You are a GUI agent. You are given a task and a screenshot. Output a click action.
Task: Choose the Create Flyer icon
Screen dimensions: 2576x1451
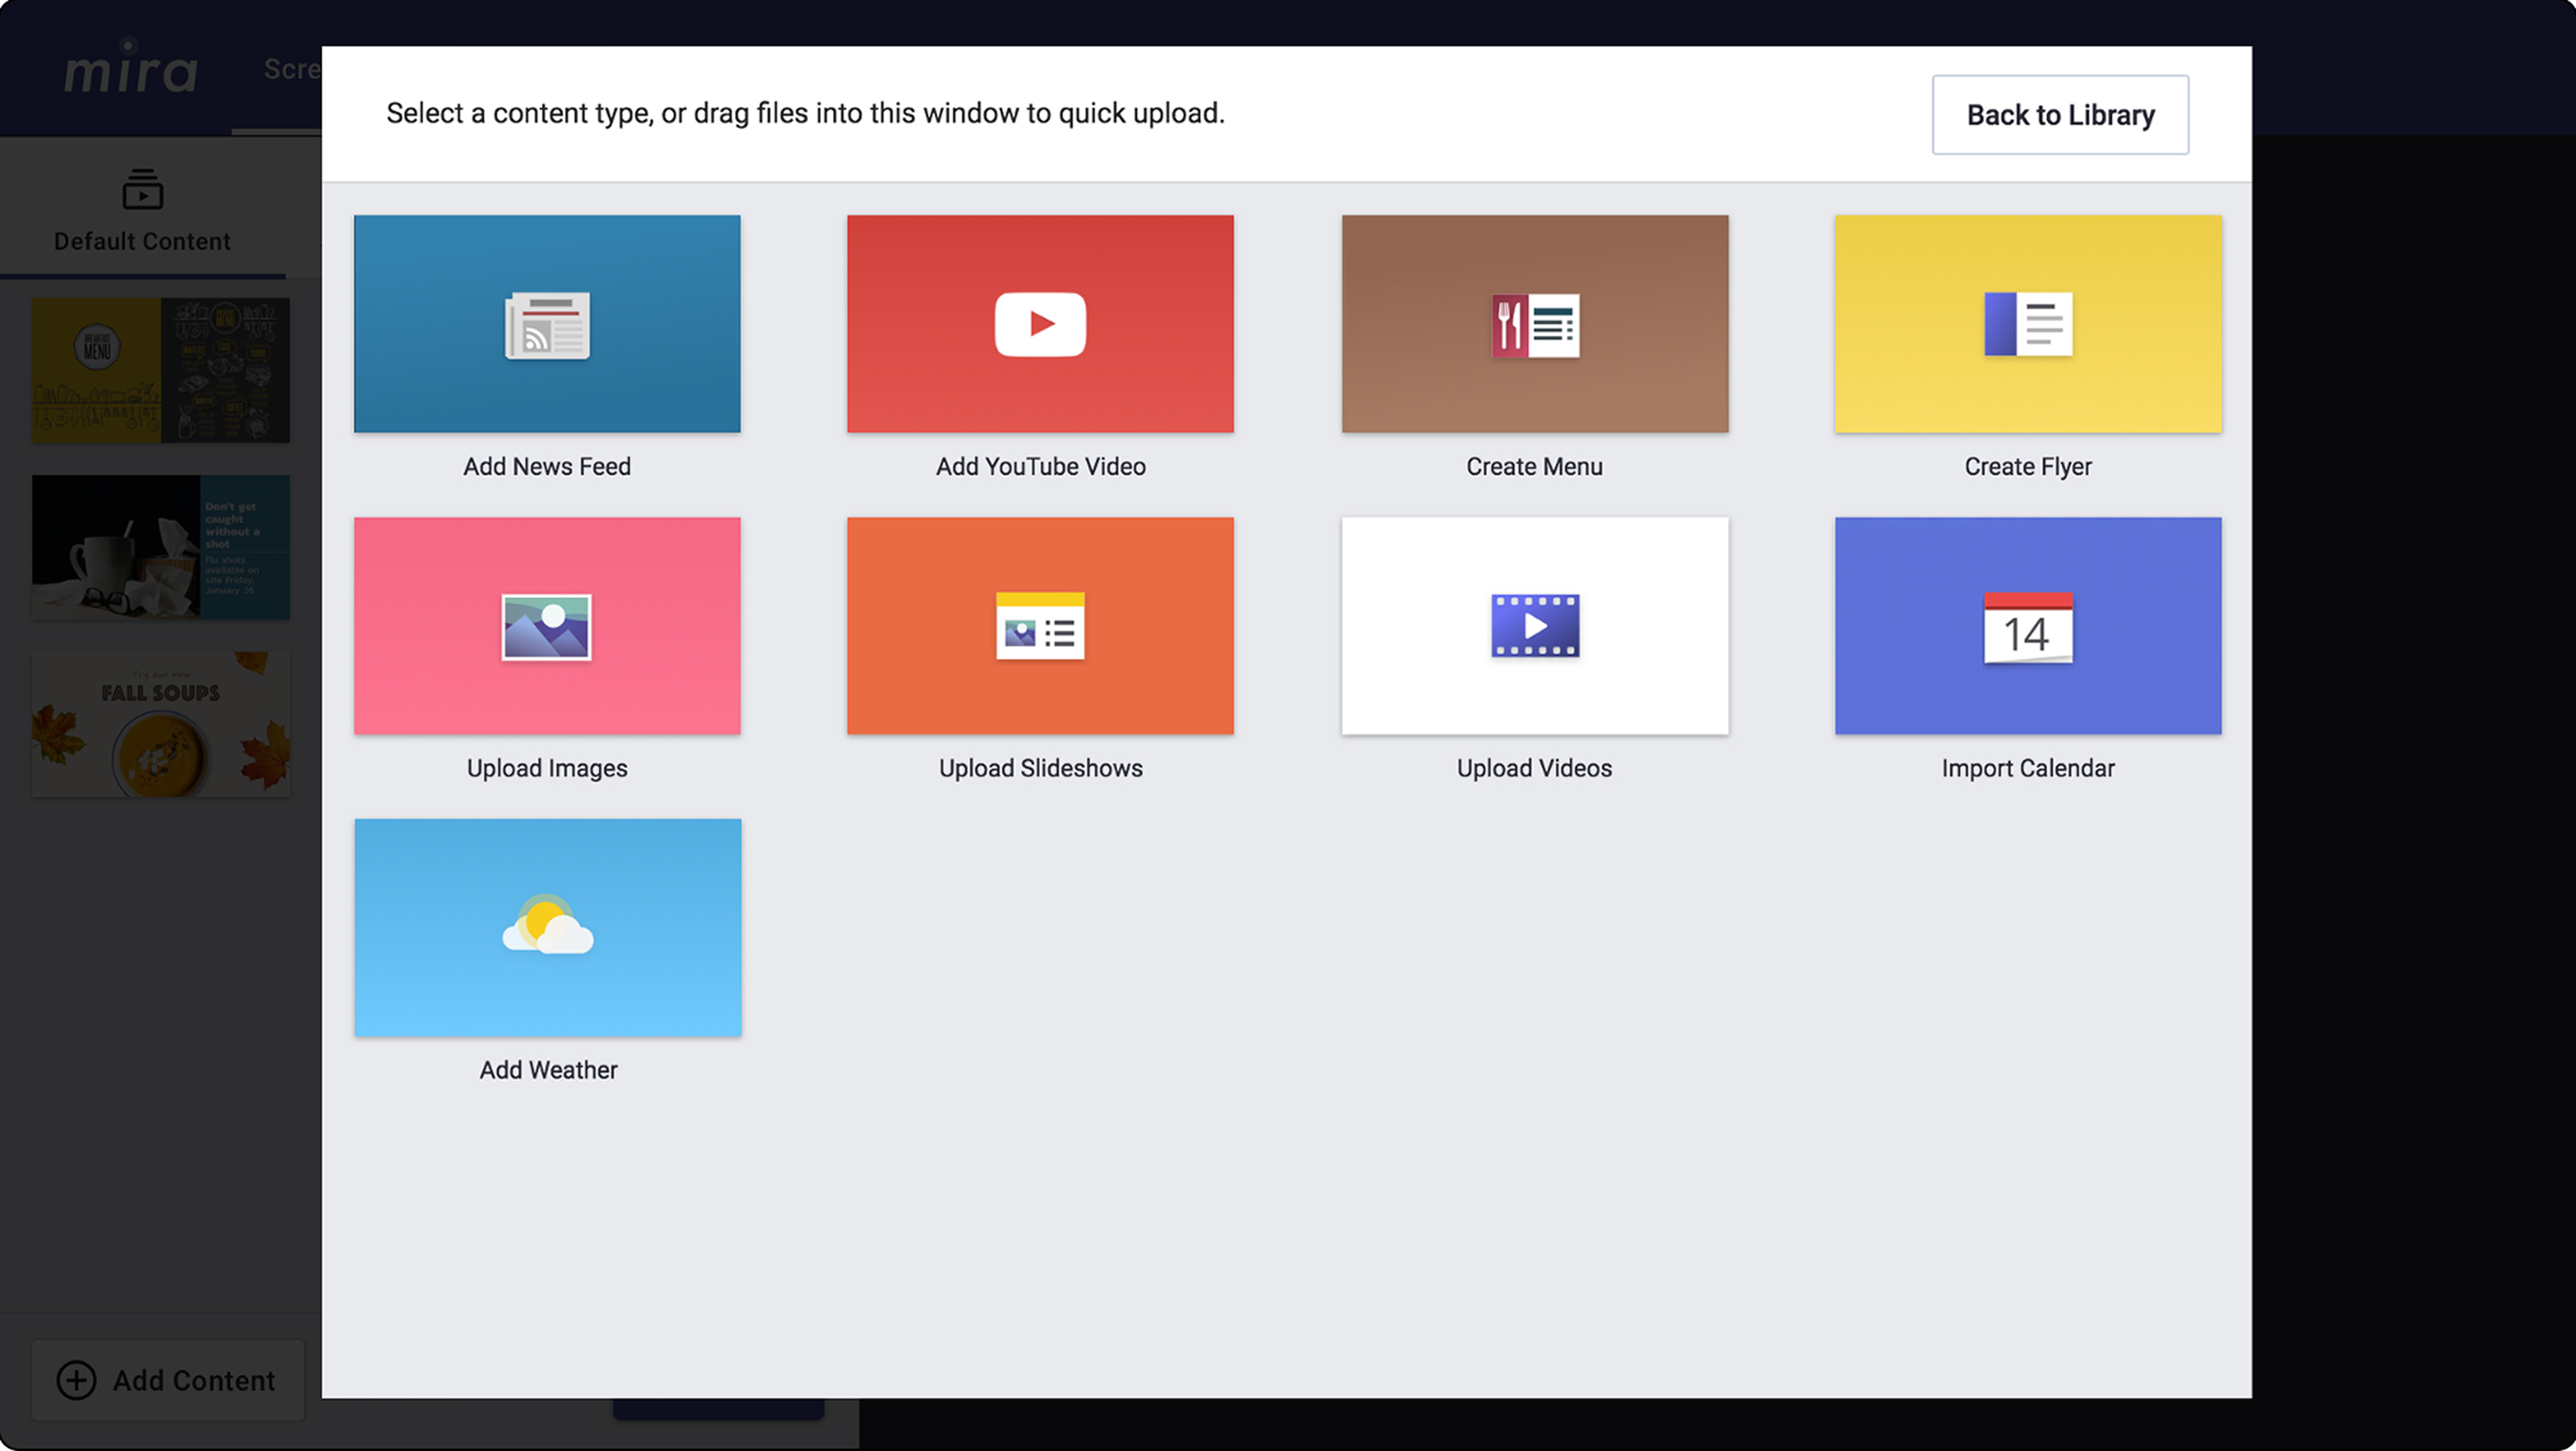click(x=2028, y=324)
